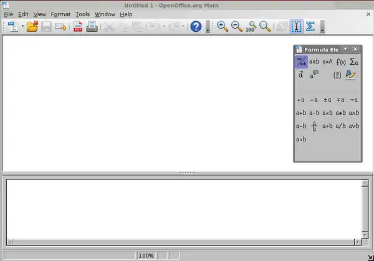374x261 pixels.
Task: Click inside the formula command editor
Action: (184, 209)
